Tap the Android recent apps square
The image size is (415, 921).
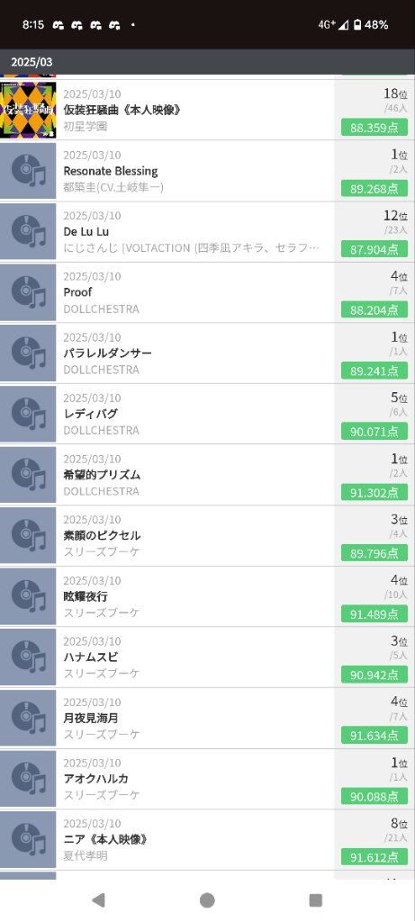pyautogui.click(x=316, y=899)
